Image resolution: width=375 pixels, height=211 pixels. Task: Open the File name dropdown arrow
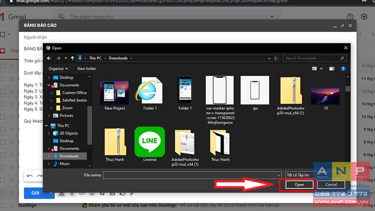coord(279,175)
